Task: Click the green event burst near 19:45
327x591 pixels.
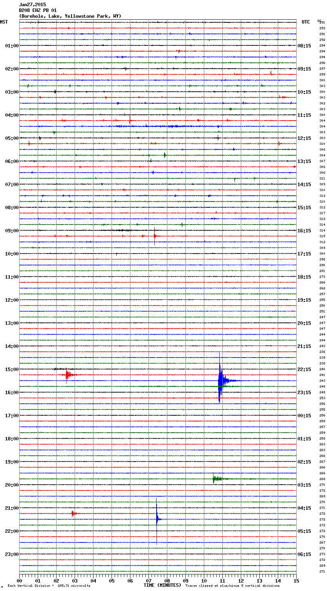Action: pos(215,479)
